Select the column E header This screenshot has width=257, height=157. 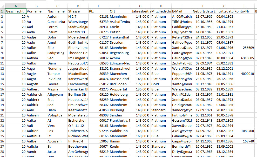tap(99, 6)
